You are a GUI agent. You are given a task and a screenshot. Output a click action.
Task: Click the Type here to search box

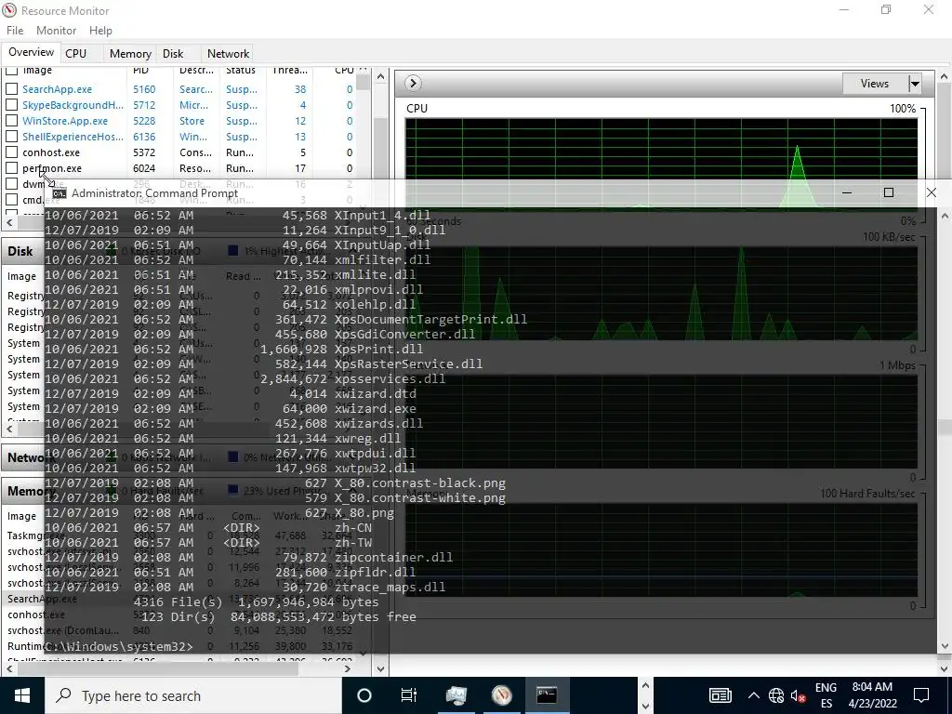pyautogui.click(x=193, y=695)
